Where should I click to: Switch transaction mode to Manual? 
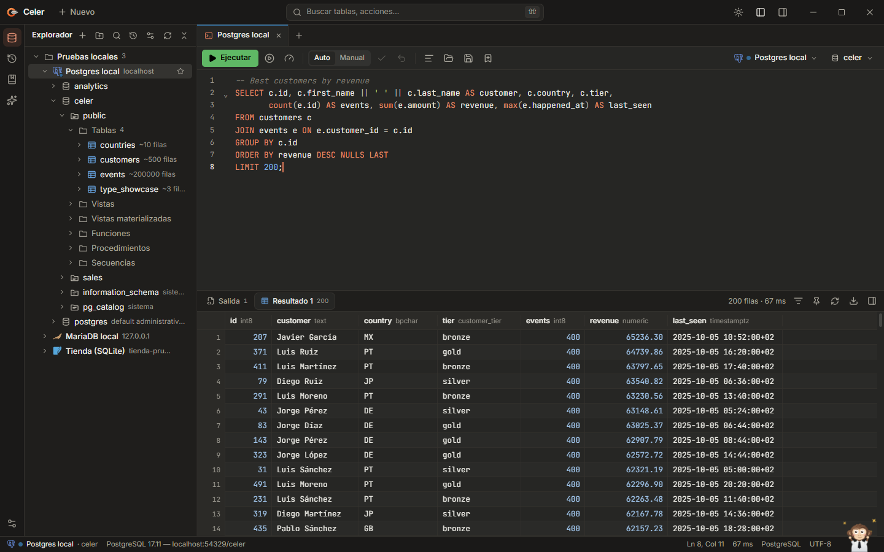pyautogui.click(x=352, y=58)
